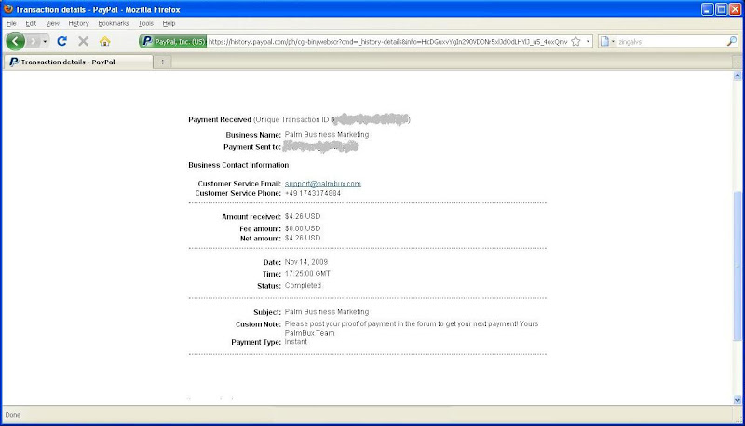This screenshot has height=426, width=745.
Task: Go back with the green Back arrow
Action: point(15,41)
